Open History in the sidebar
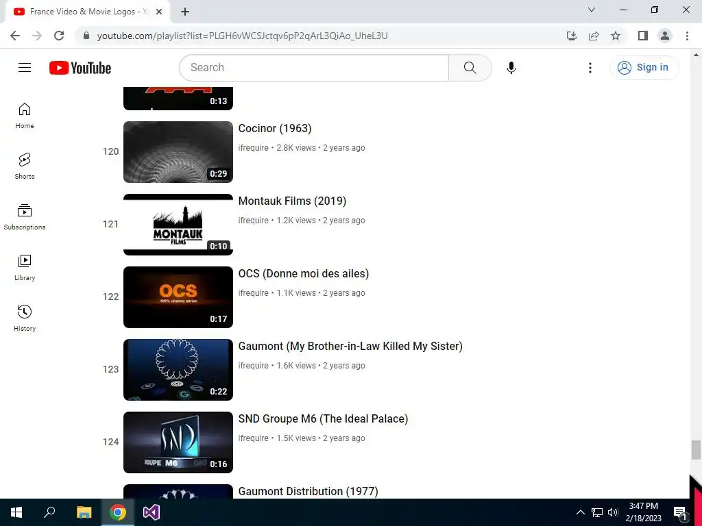Viewport: 702px width, 526px height. click(25, 318)
